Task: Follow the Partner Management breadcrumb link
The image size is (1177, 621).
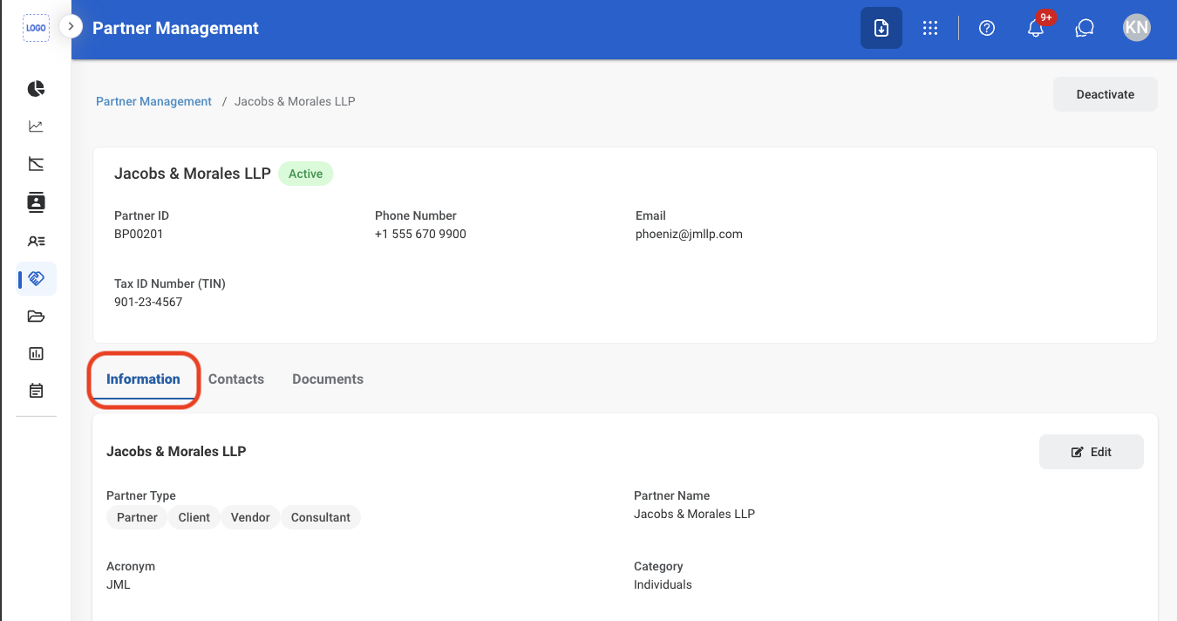Action: coord(153,101)
